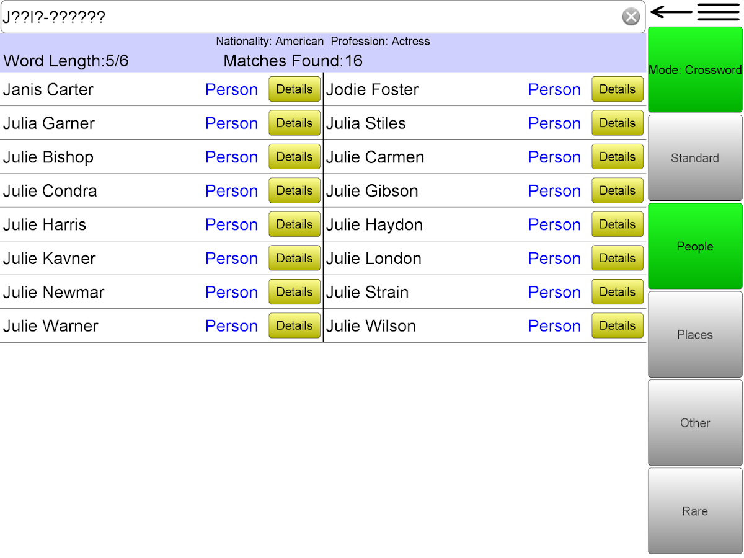Viewport: 744px width, 558px height.
Task: Turn on the Other category
Action: (x=695, y=423)
